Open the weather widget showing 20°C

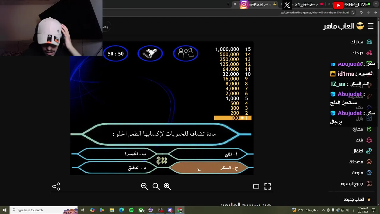pyautogui.click(x=305, y=210)
